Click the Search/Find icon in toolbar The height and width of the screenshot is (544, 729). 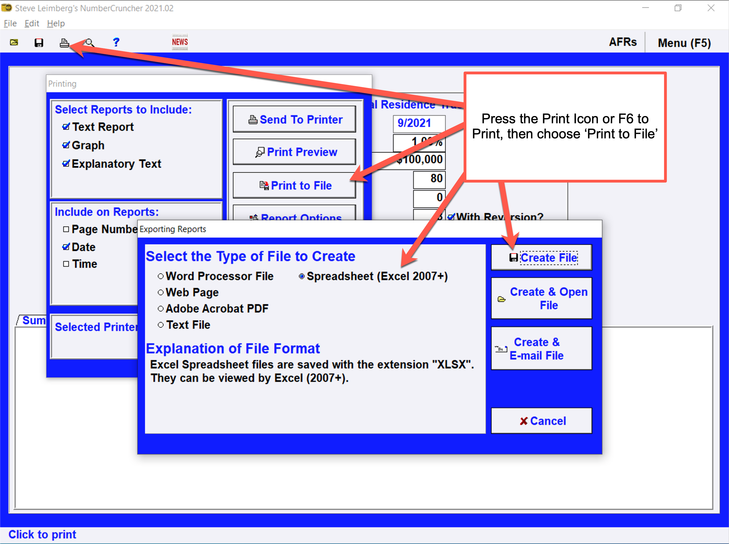(89, 42)
